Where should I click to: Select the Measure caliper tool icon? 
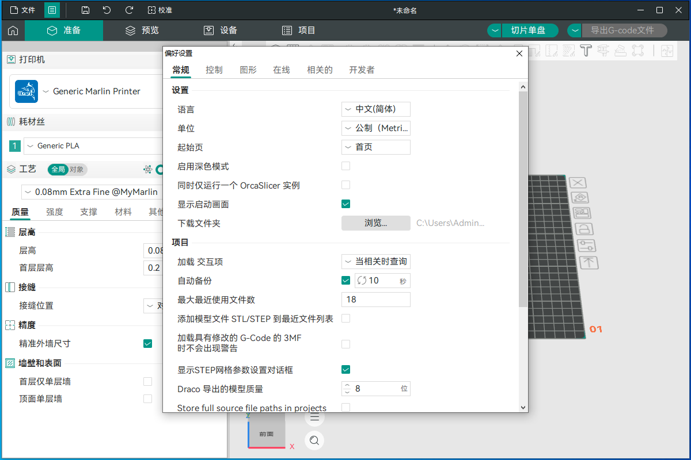tap(603, 51)
